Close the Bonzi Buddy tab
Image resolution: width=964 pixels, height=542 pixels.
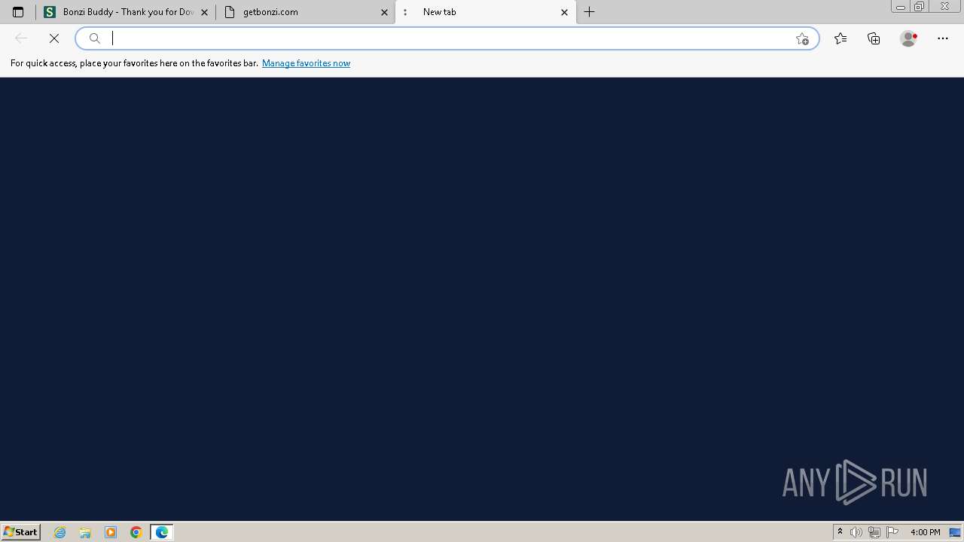click(x=204, y=12)
